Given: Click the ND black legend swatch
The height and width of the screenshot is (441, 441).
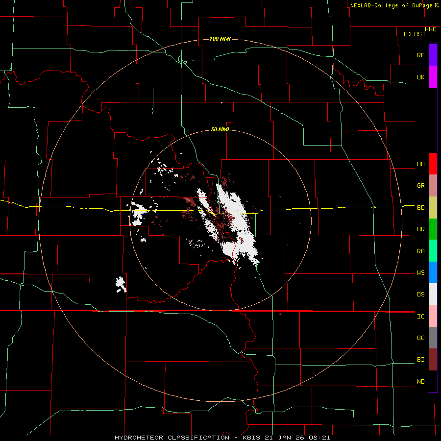Looking at the screenshot, I should [433, 381].
